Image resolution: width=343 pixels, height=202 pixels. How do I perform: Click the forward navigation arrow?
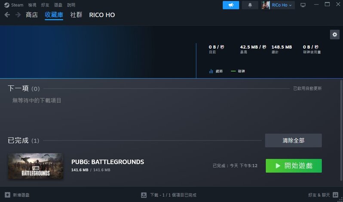tap(18, 15)
